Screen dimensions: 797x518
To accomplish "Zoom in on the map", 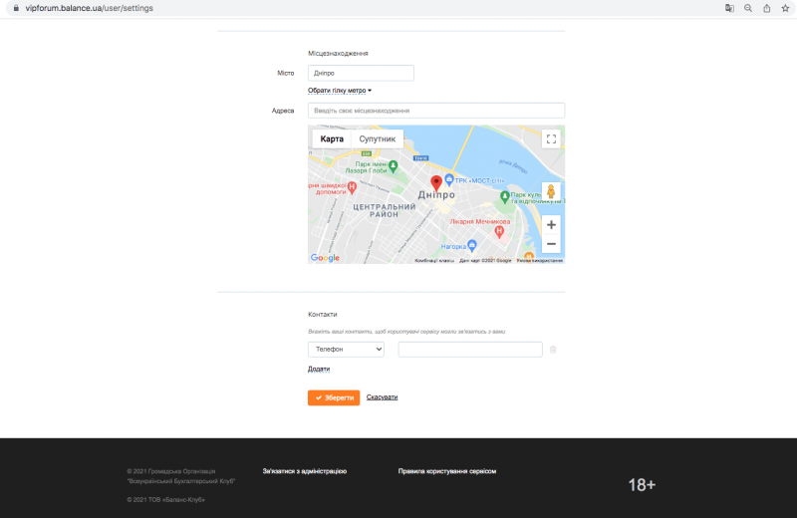I will pyautogui.click(x=551, y=225).
